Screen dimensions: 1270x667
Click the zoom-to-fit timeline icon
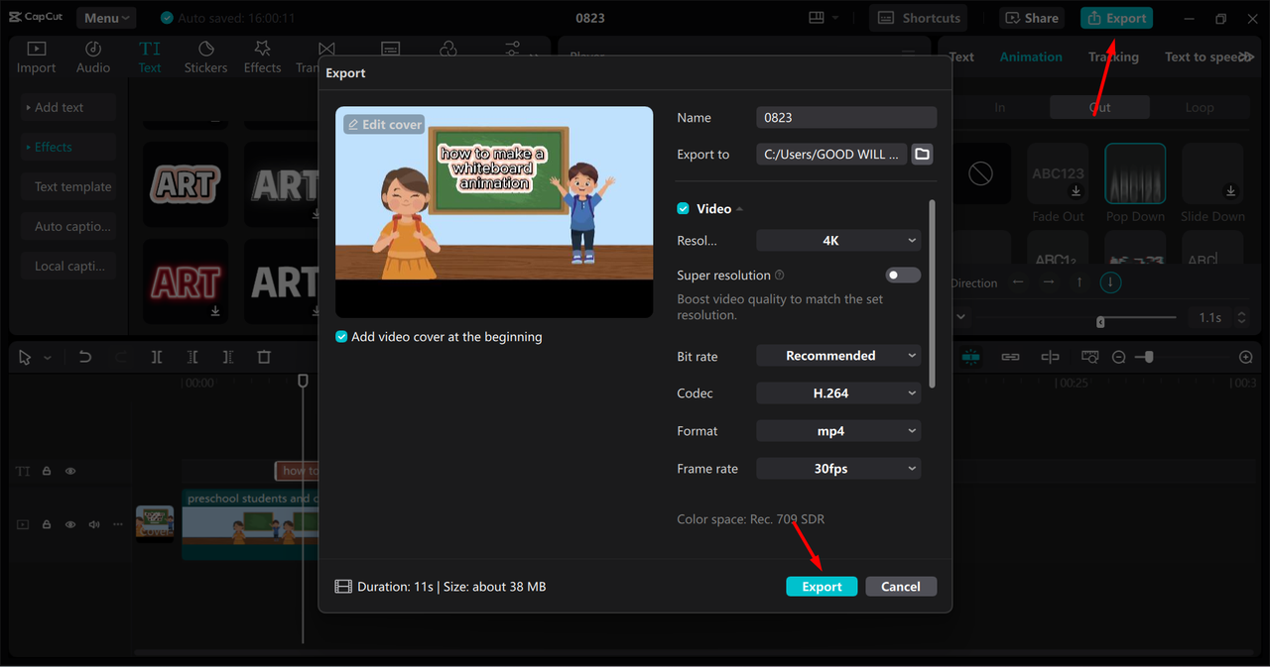[x=1089, y=357]
